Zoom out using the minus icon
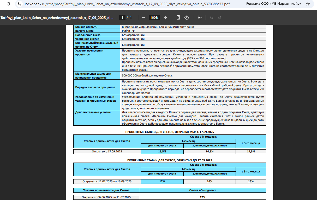 coord(143,17)
